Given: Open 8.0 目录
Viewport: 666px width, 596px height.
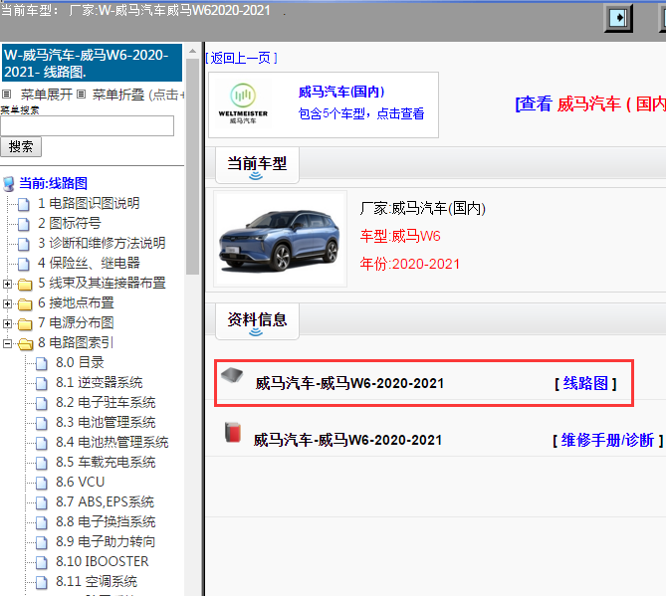Looking at the screenshot, I should click(80, 363).
